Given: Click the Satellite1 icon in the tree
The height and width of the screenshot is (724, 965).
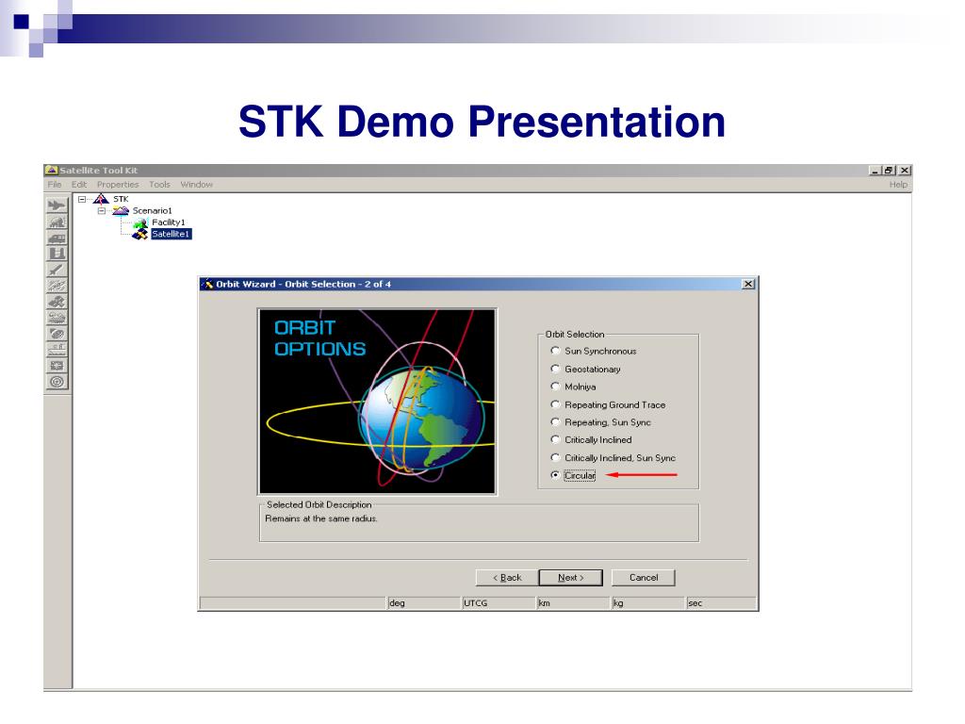Looking at the screenshot, I should (x=140, y=234).
